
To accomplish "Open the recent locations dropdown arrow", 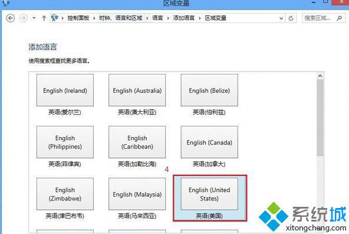I will 34,18.
